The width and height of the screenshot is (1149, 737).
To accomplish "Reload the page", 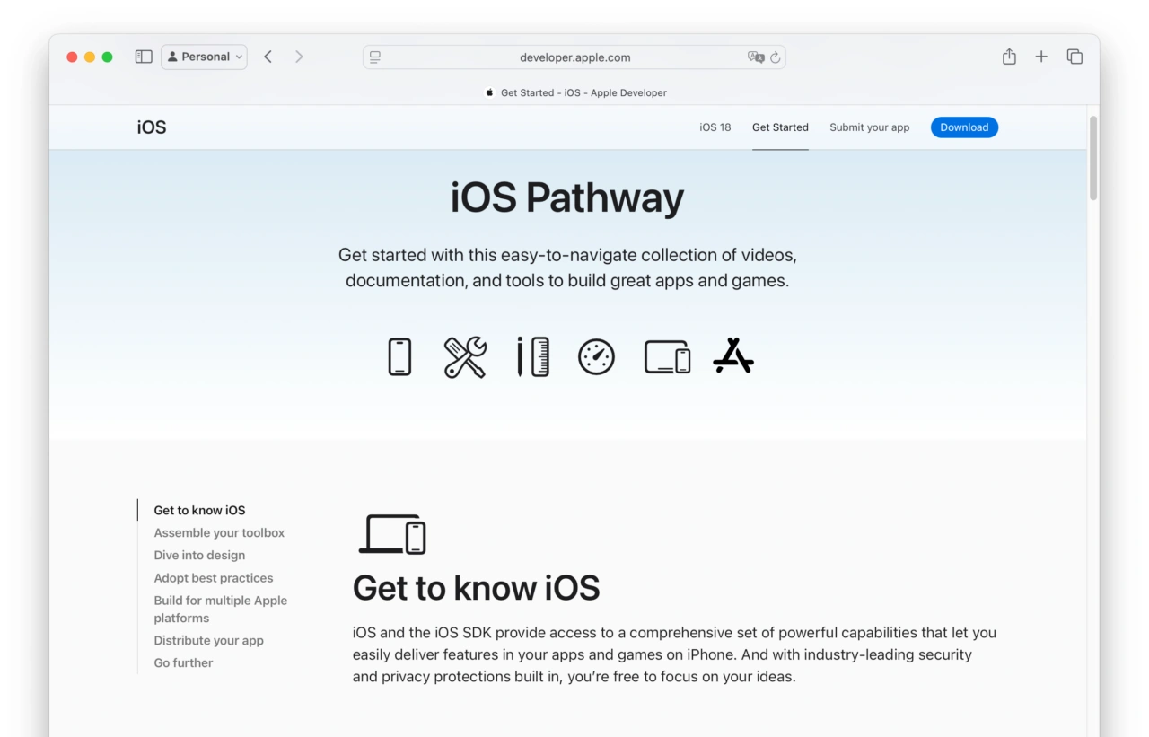I will pos(776,57).
